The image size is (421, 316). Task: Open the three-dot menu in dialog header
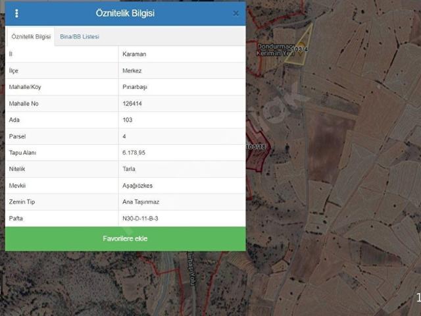tap(16, 13)
